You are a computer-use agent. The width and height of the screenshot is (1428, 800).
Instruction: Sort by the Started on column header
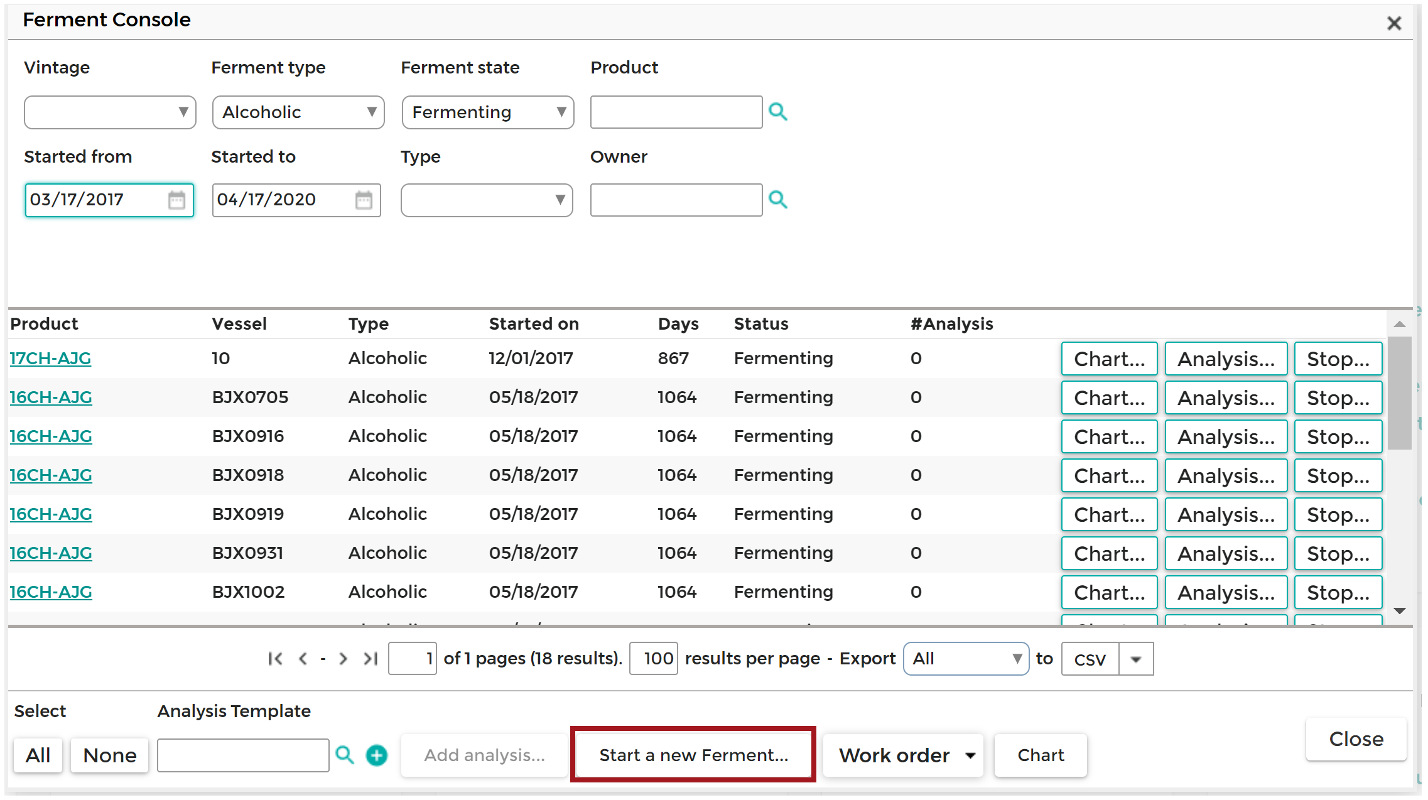coord(534,323)
